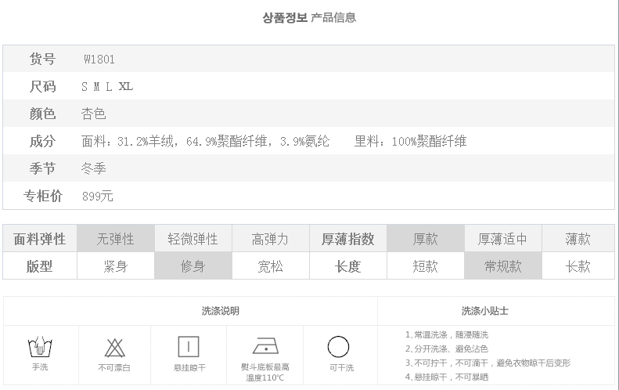Image resolution: width=619 pixels, height=390 pixels.
Task: Click the 产品信息 page title
Action: (333, 17)
